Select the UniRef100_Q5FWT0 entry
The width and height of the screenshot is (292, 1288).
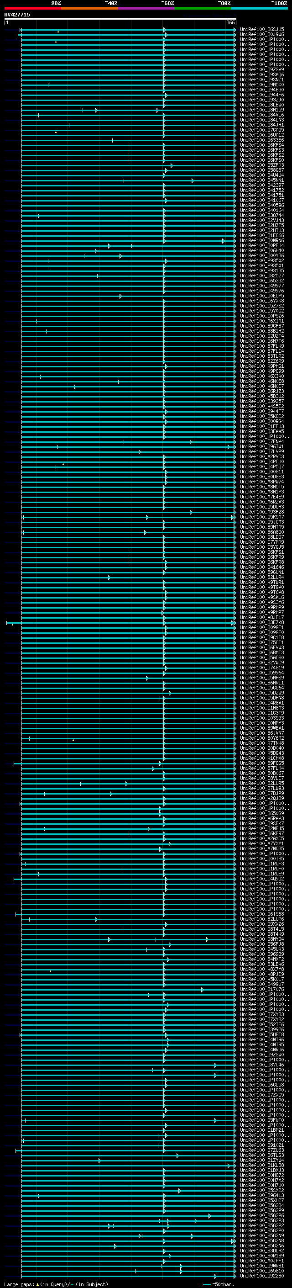tap(262, 1120)
